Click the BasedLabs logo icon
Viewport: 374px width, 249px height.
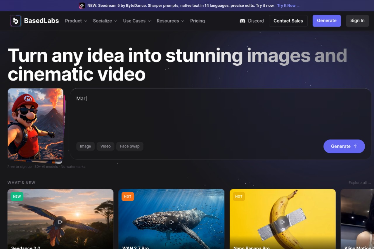[x=15, y=21]
